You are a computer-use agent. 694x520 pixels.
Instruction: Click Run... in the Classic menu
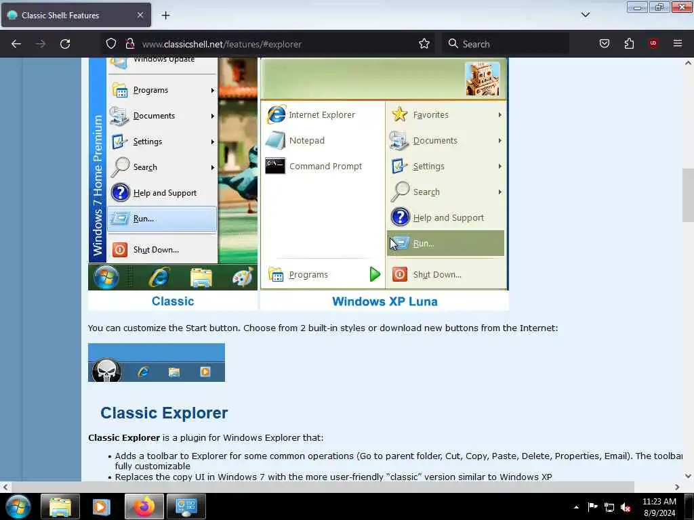click(161, 219)
